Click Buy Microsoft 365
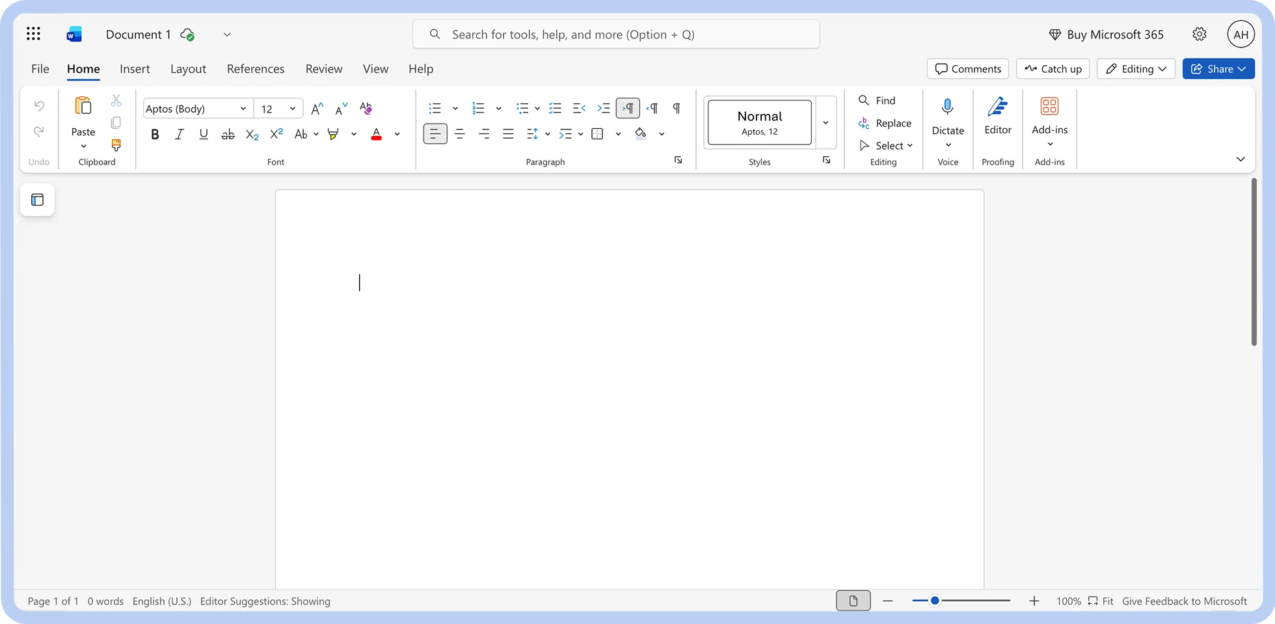The height and width of the screenshot is (624, 1275). tap(1106, 34)
